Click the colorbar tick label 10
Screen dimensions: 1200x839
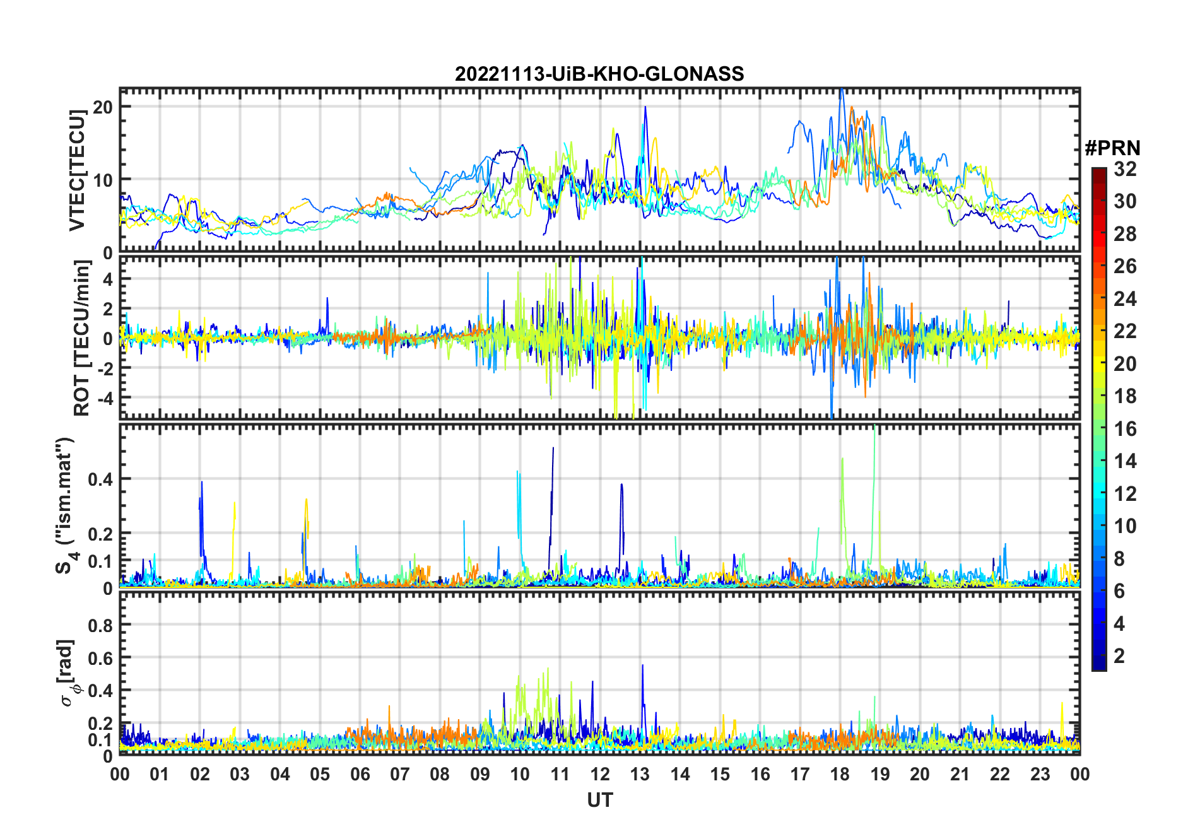pyautogui.click(x=1125, y=526)
